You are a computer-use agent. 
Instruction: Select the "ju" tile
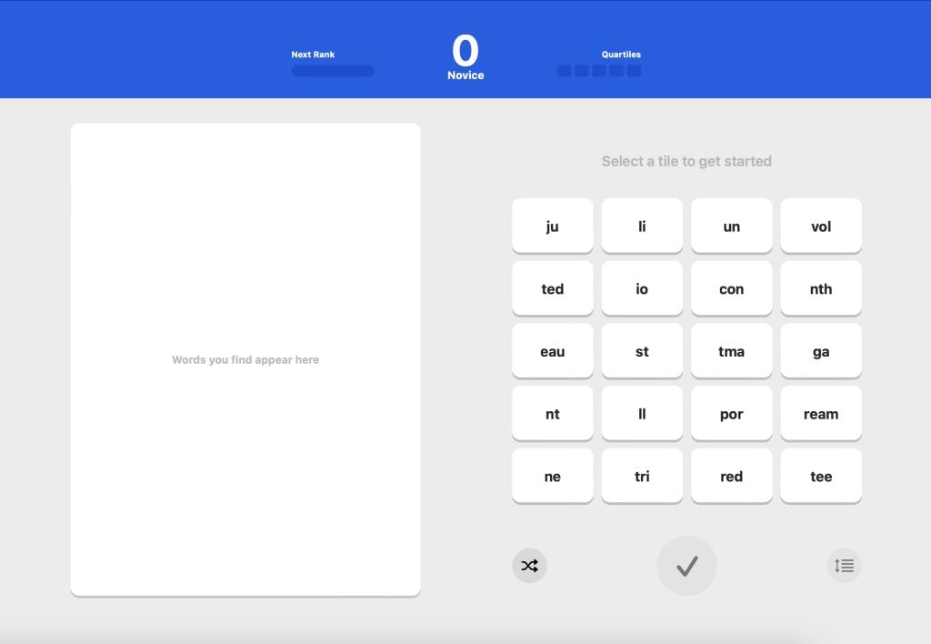(552, 226)
